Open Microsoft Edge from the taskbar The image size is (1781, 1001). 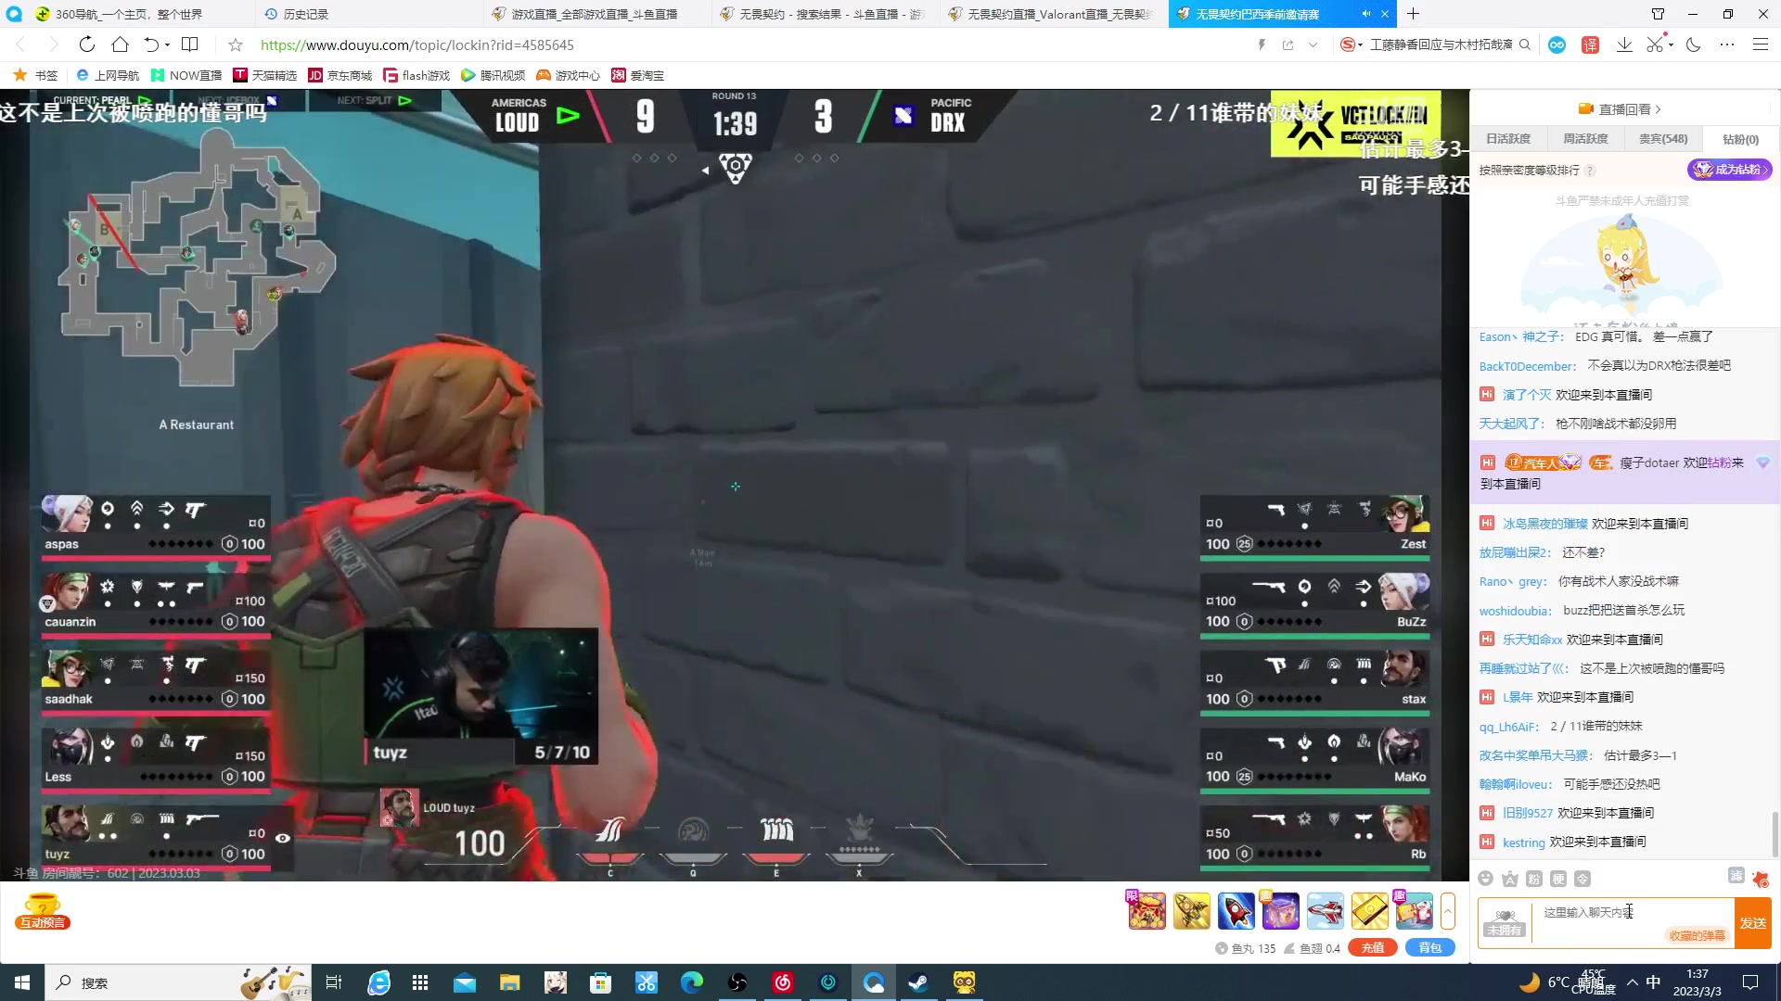click(692, 982)
